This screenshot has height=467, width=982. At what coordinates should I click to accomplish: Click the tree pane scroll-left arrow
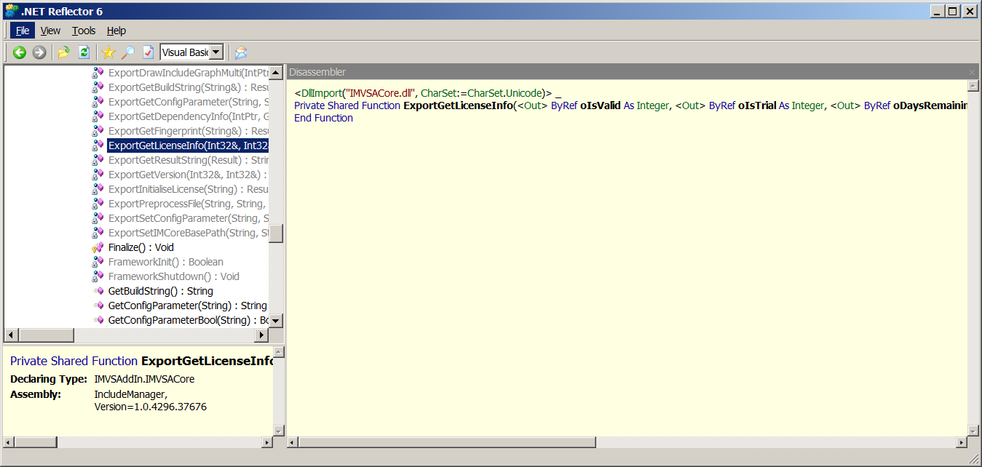point(11,335)
